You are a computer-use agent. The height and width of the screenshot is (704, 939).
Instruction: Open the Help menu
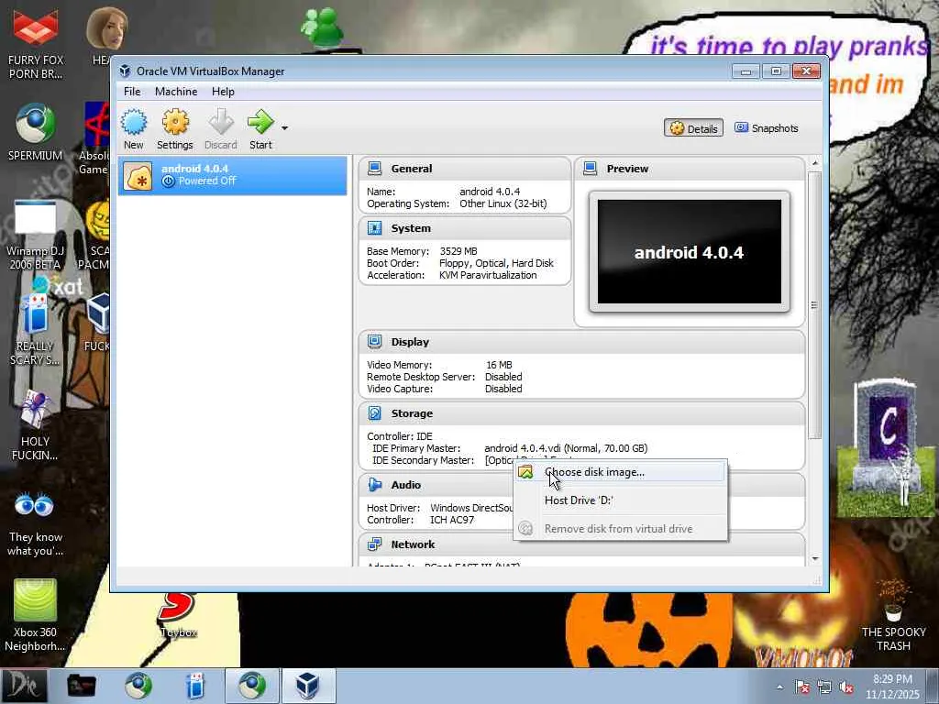(223, 92)
